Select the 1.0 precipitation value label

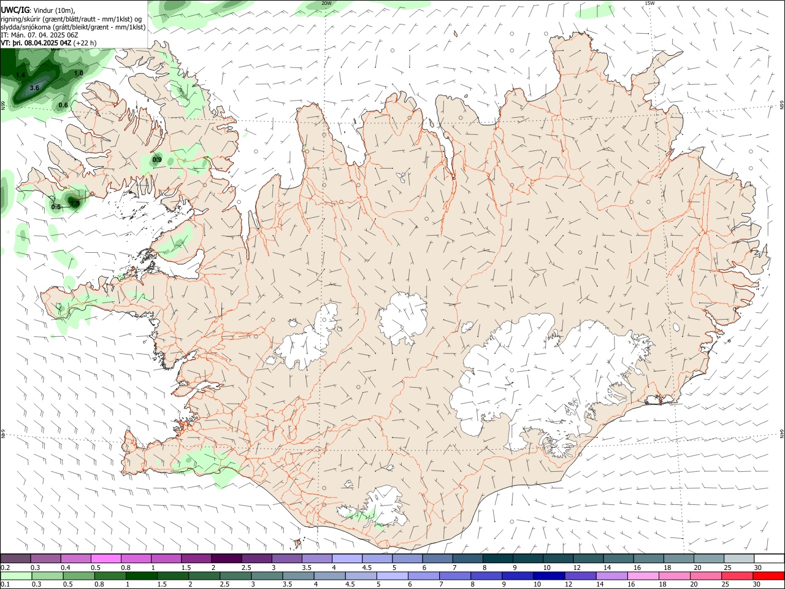[78, 73]
